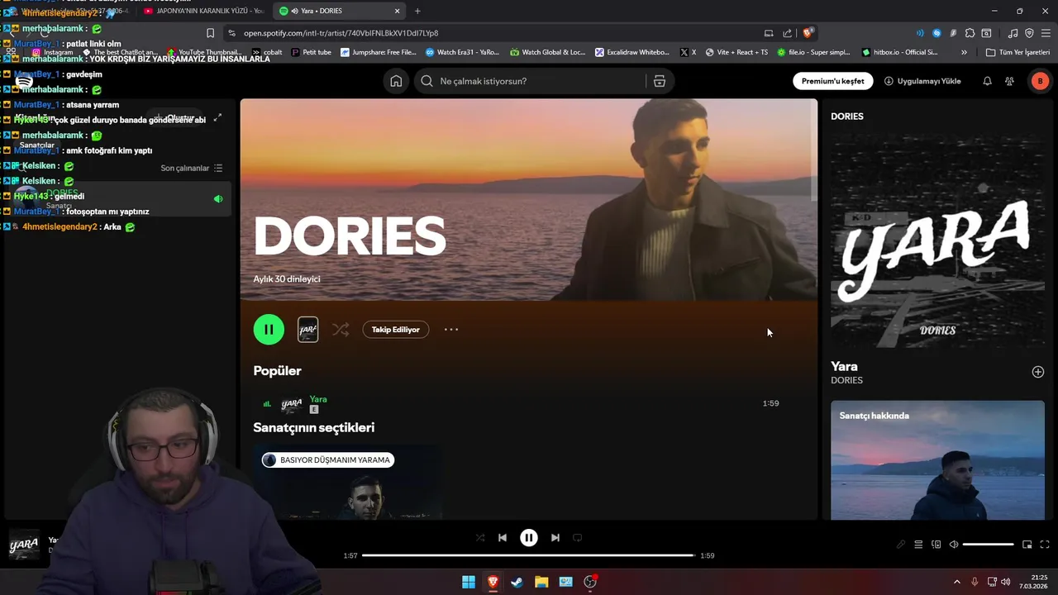This screenshot has width=1058, height=595.
Task: Open friend activity people icon
Action: (1009, 81)
